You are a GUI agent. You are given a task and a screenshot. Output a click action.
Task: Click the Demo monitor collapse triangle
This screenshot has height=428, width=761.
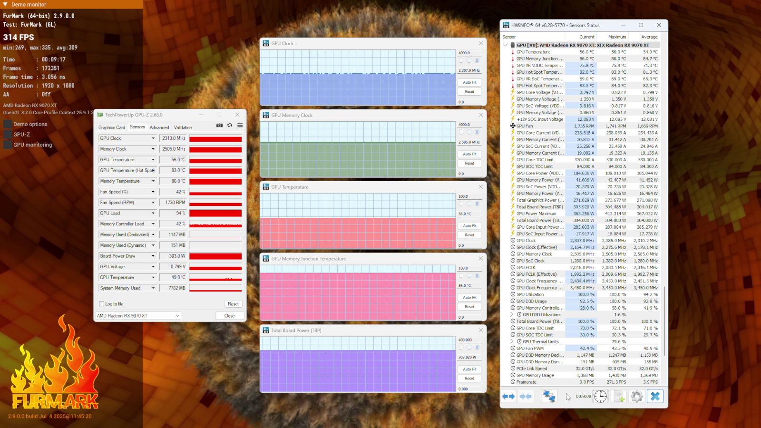tap(5, 4)
